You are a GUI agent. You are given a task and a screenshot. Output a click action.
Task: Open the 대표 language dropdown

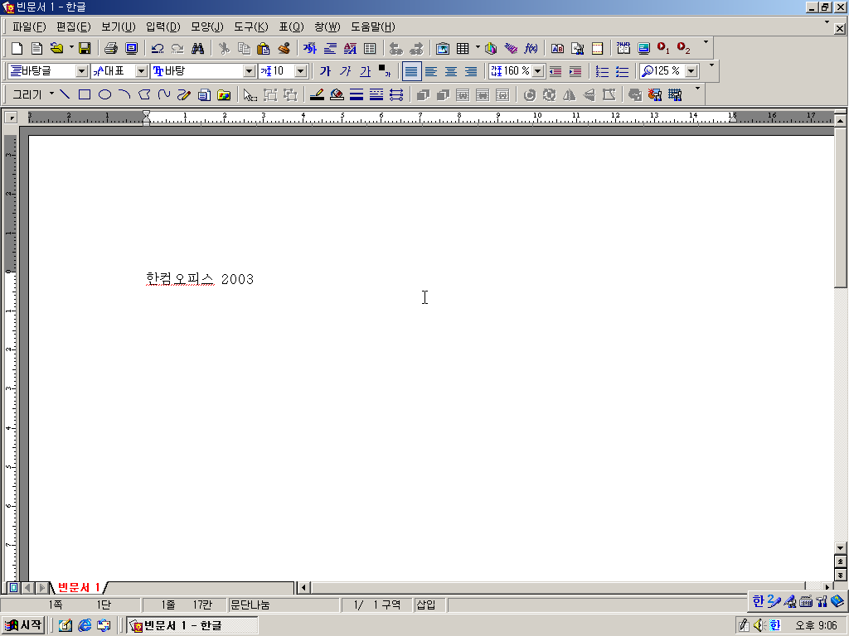point(141,71)
